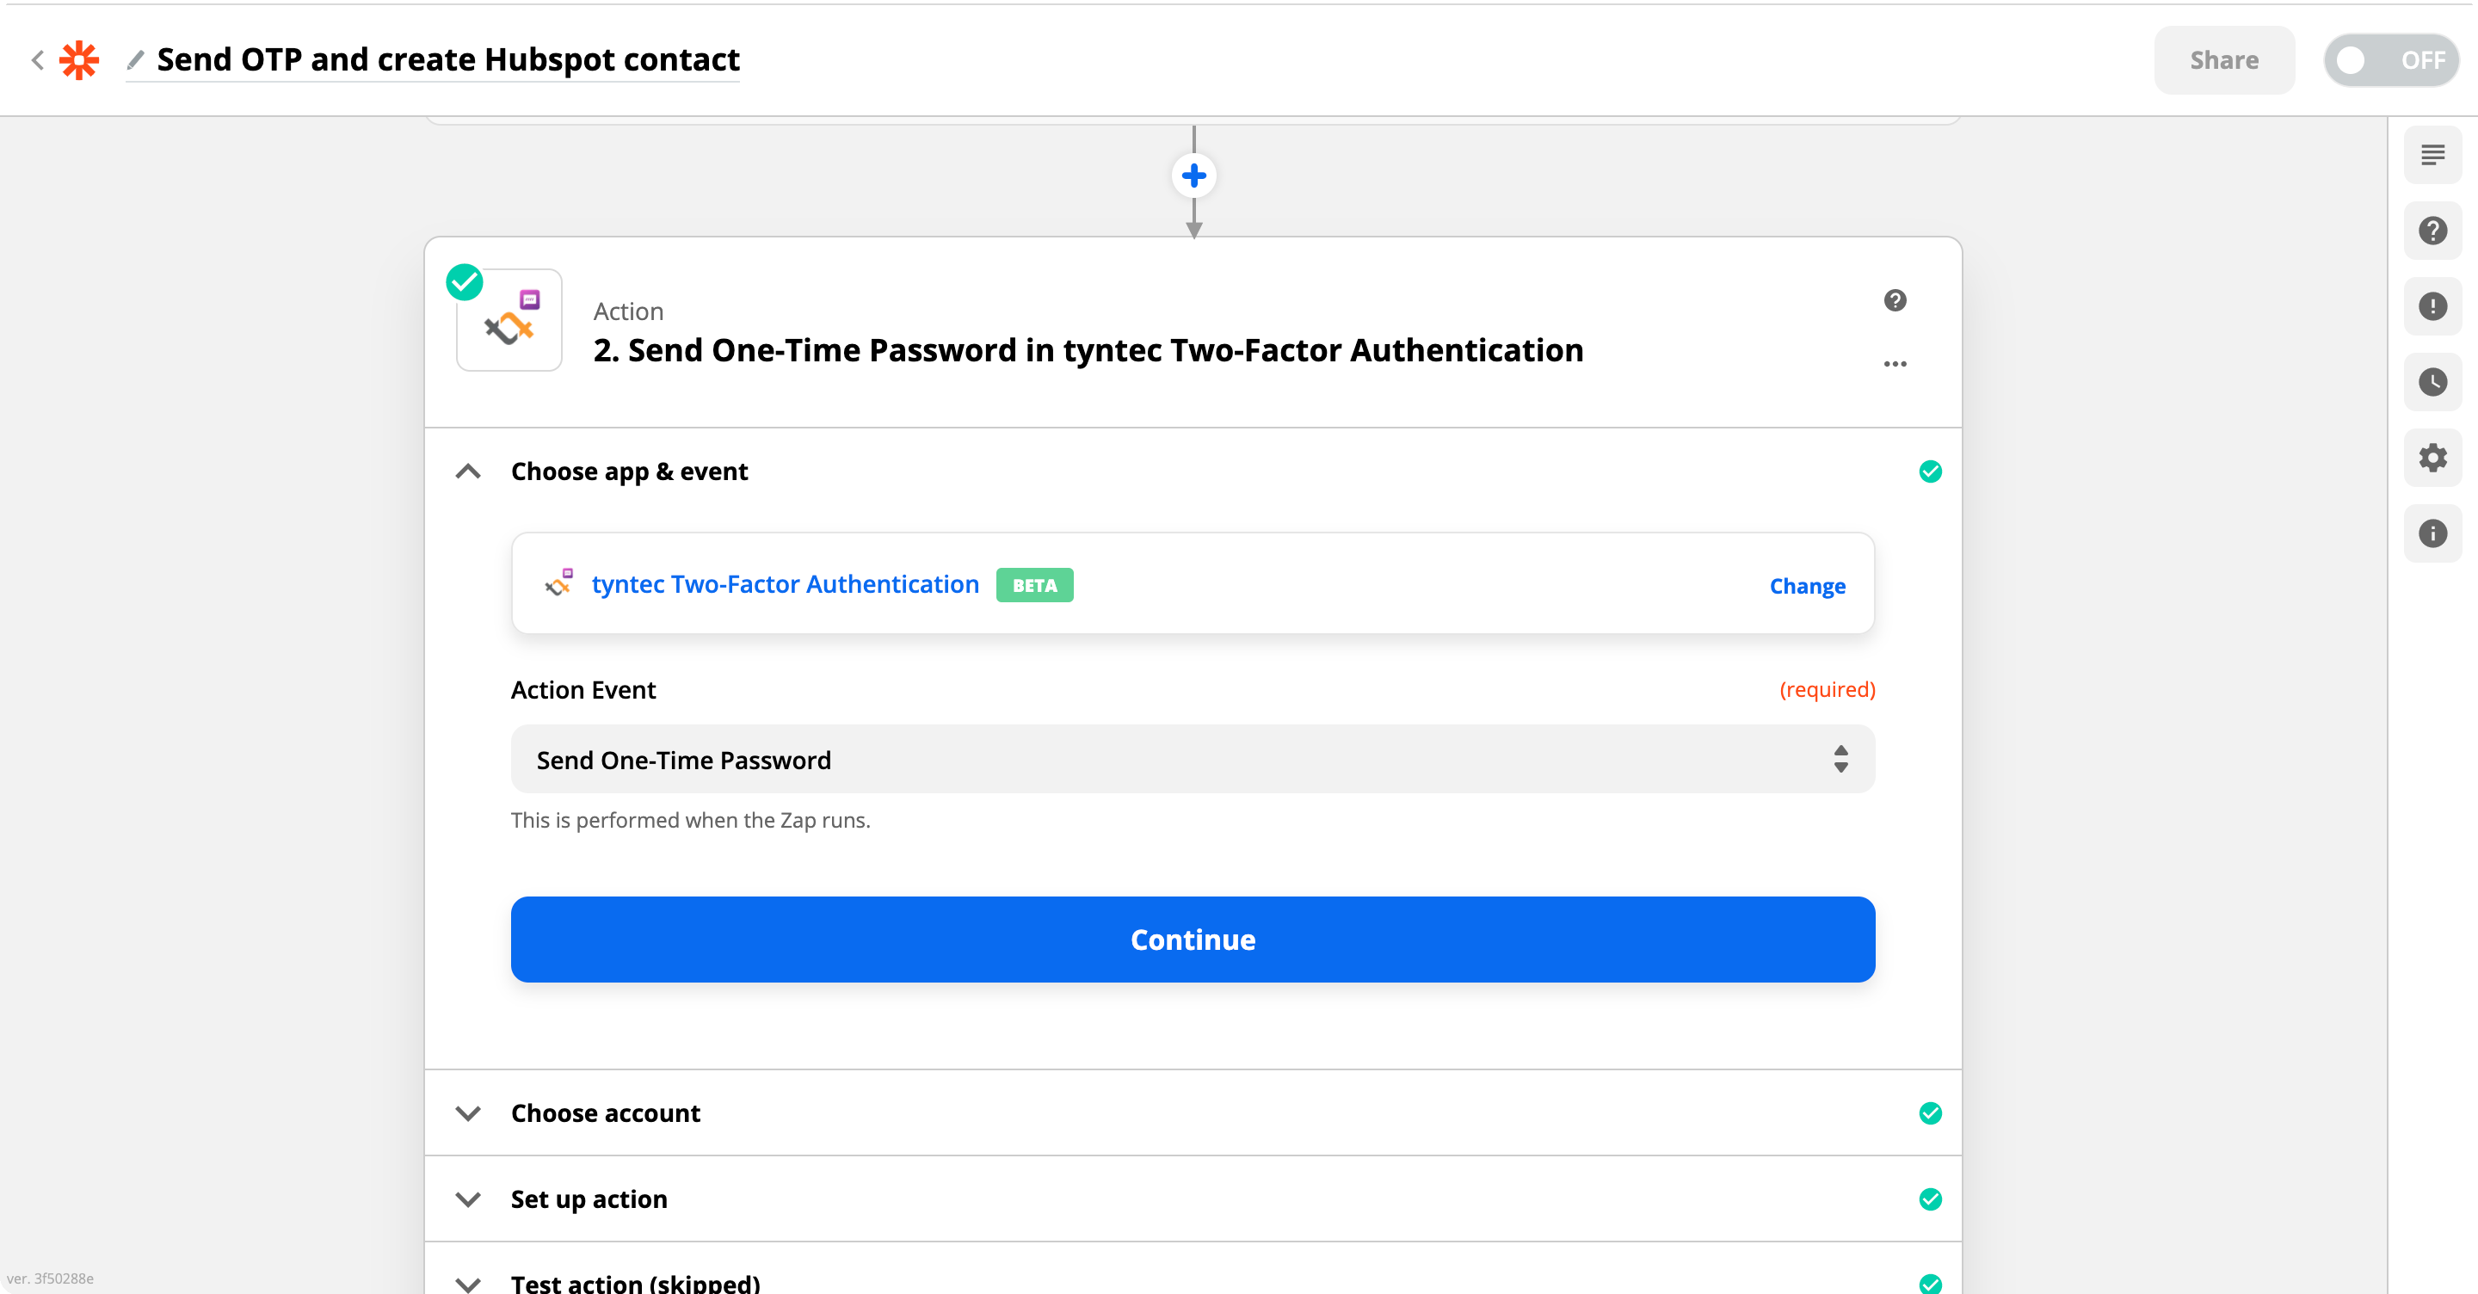Click the large green checkmark on the action app icon
This screenshot has width=2478, height=1294.
tap(465, 282)
